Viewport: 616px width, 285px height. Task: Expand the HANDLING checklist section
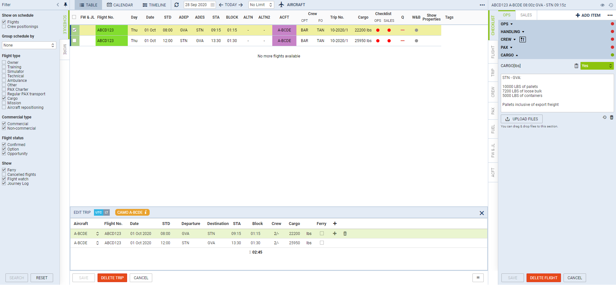(512, 32)
